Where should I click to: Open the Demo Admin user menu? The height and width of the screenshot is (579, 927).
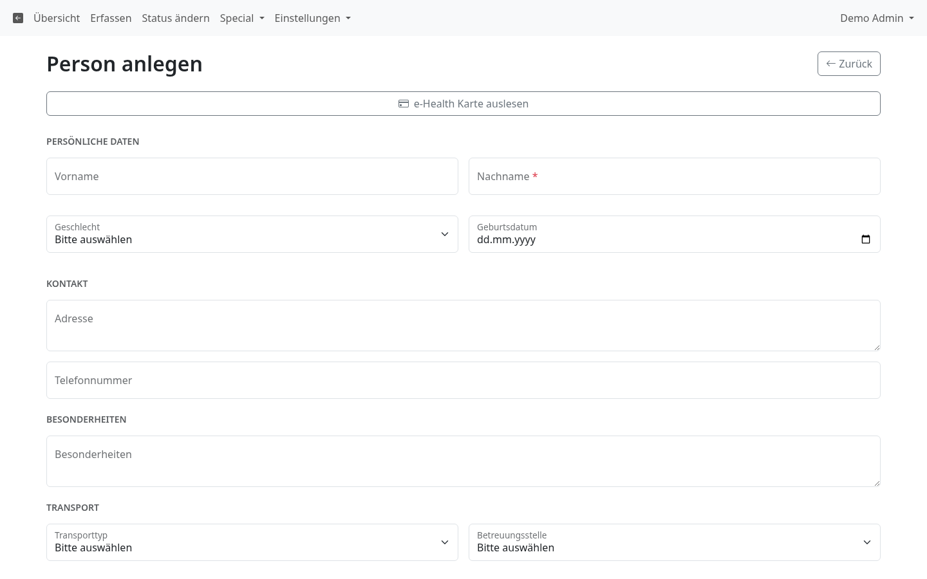(877, 18)
